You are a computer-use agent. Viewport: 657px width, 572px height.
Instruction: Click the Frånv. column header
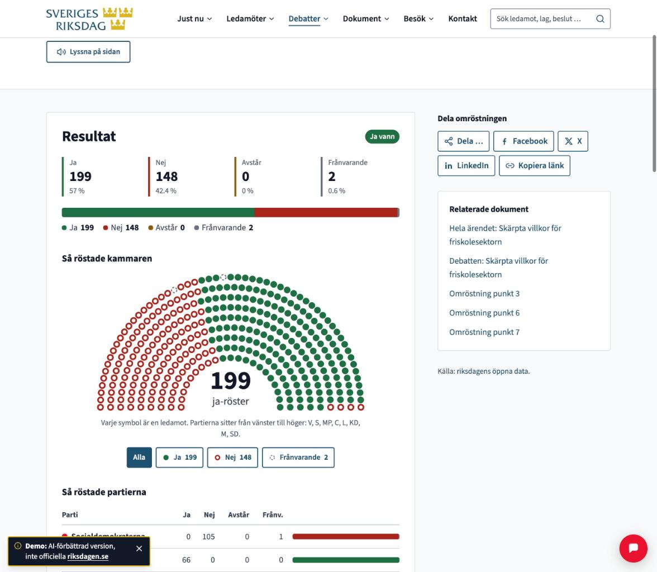(273, 515)
